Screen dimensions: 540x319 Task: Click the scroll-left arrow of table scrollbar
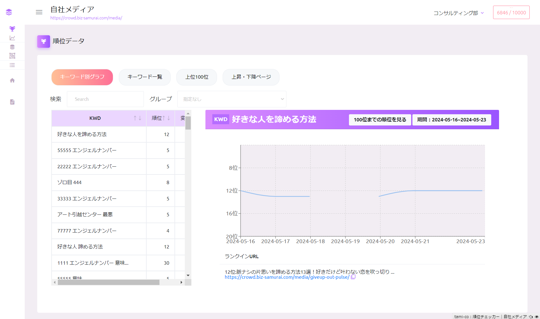point(55,282)
